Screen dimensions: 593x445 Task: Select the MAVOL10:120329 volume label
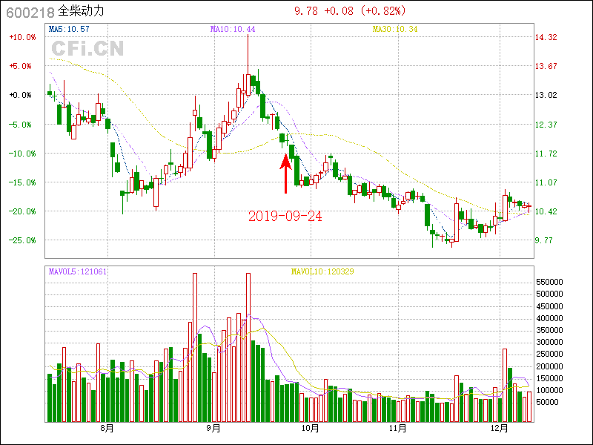[x=322, y=271]
